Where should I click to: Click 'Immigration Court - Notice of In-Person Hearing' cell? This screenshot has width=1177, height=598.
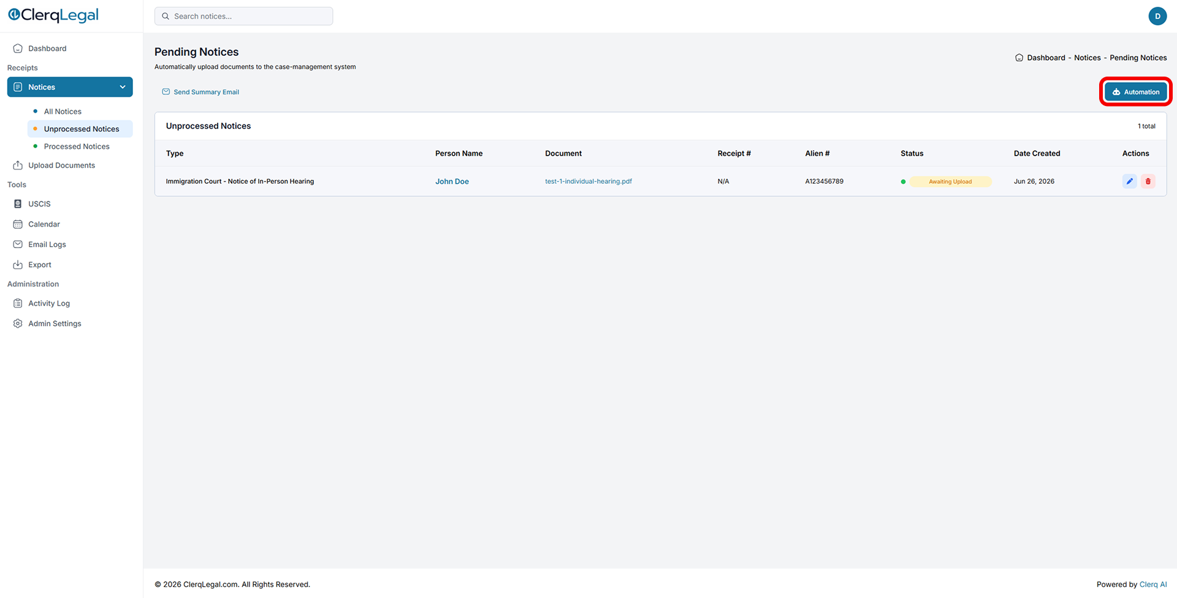pos(240,181)
